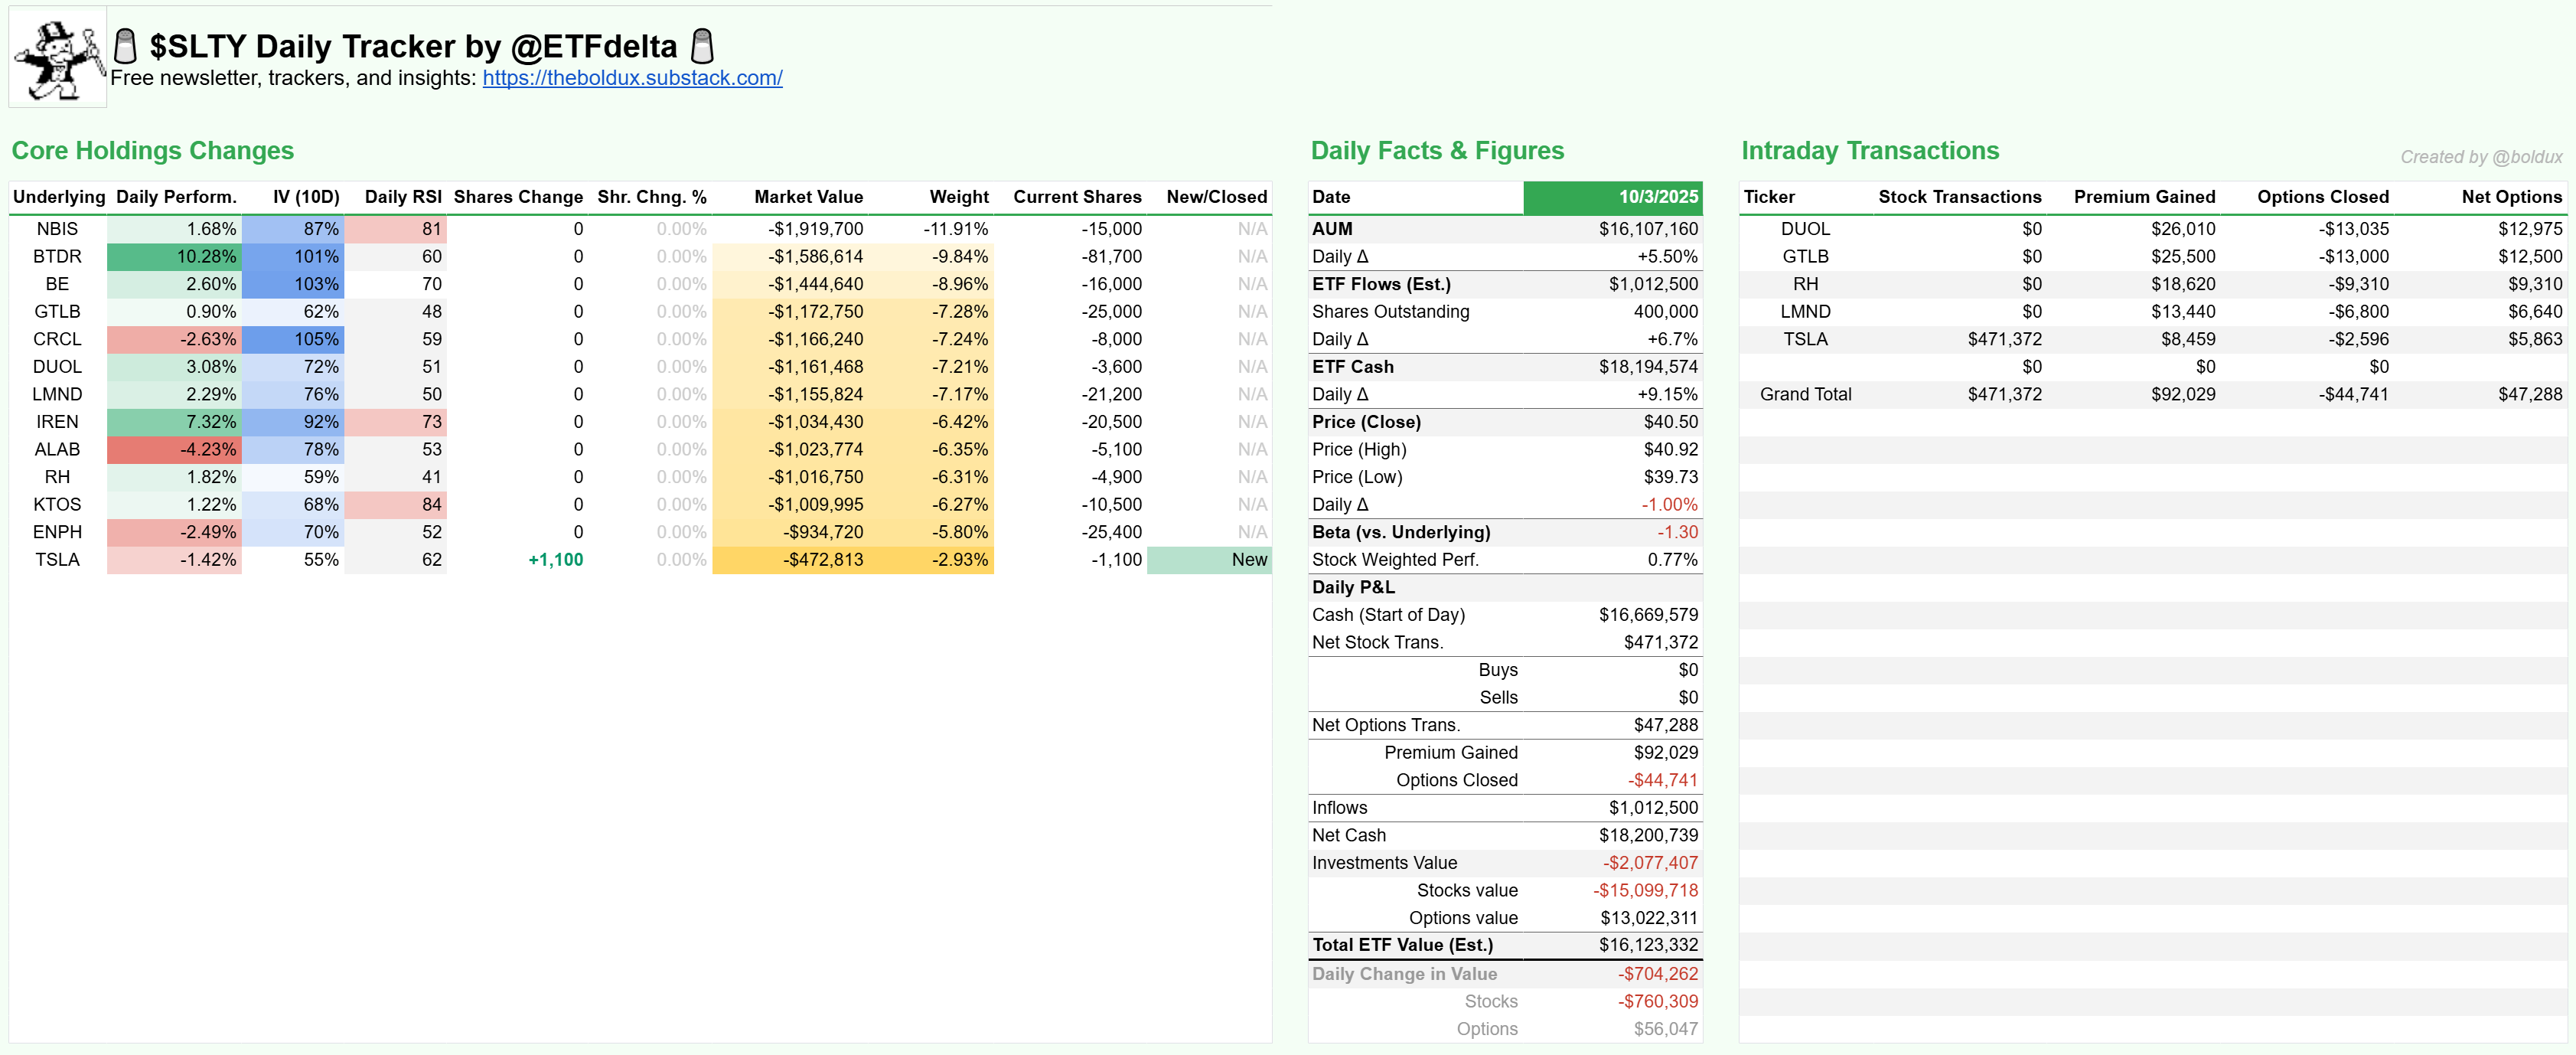Click ALAB's red -4.23% performance cell
The width and height of the screenshot is (2576, 1055).
click(x=175, y=450)
